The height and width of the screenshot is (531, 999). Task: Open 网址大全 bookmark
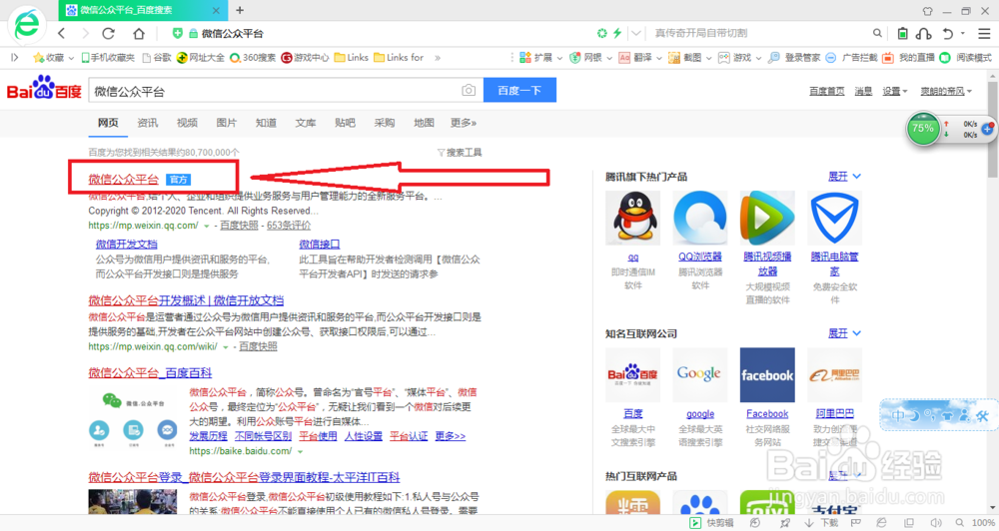(200, 57)
